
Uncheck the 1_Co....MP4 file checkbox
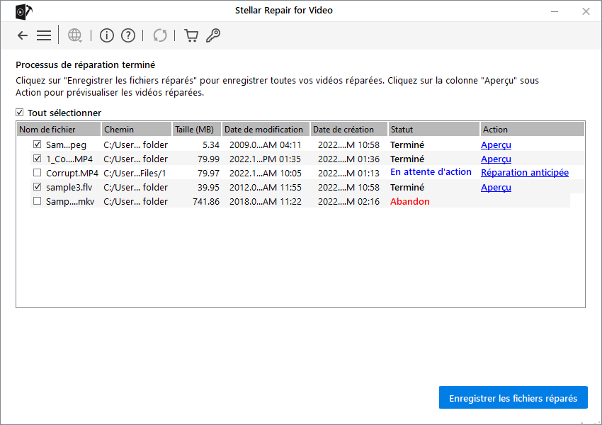[38, 159]
